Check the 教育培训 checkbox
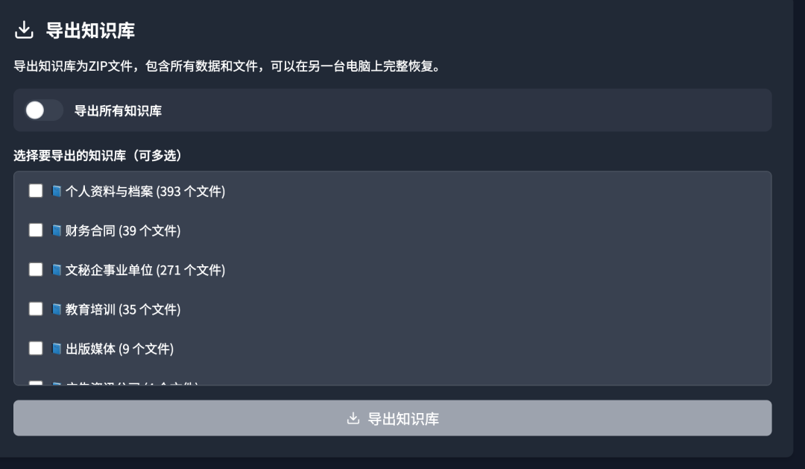Viewport: 805px width, 469px height. click(x=35, y=309)
